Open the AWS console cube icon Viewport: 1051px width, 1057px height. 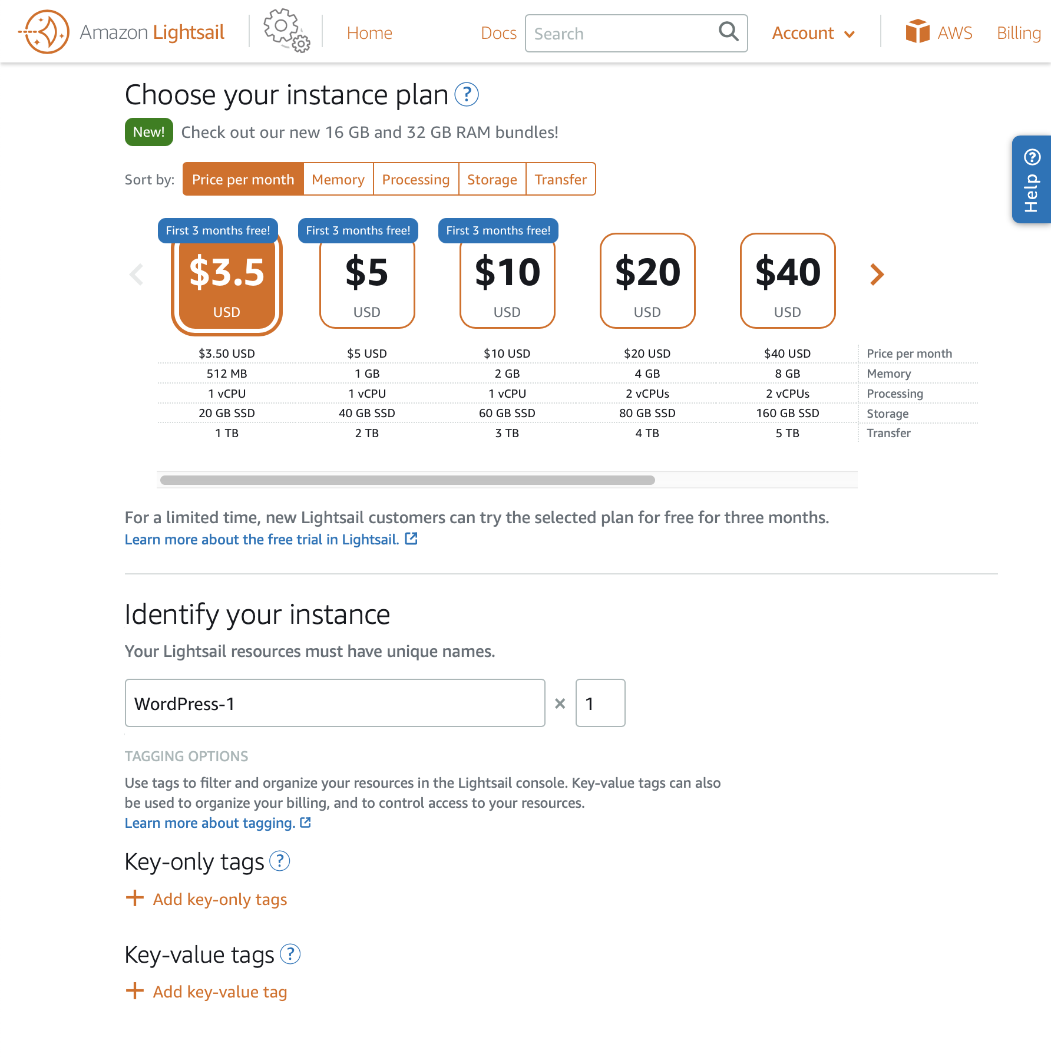917,32
